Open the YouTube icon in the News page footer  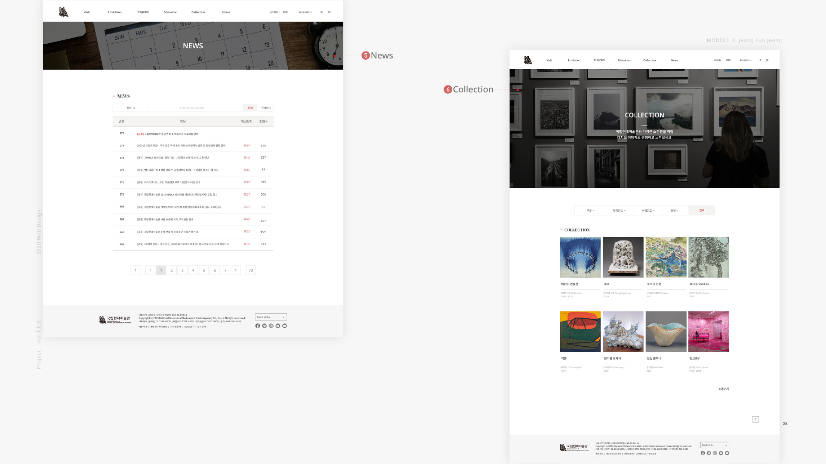tap(284, 326)
